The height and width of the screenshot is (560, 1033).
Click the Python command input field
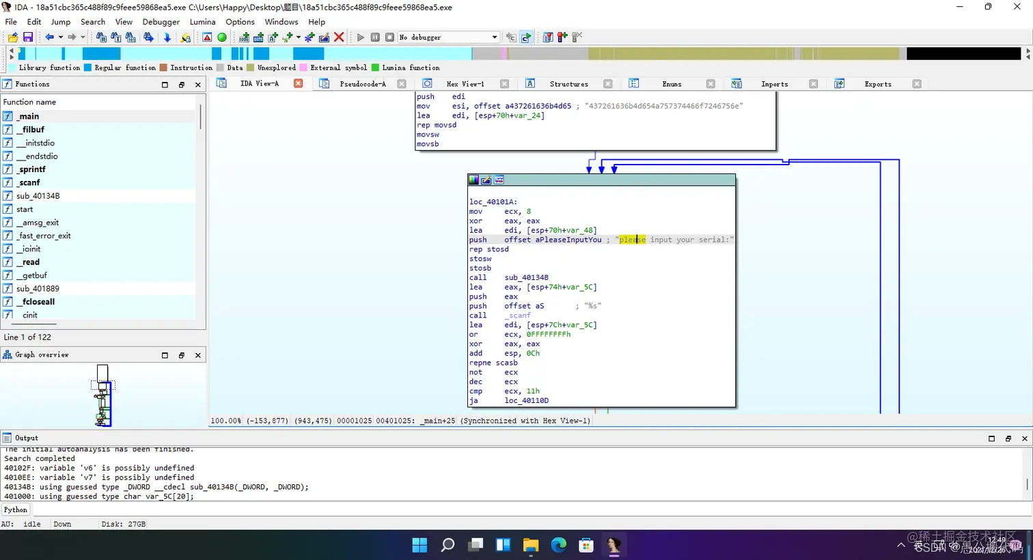coord(532,510)
